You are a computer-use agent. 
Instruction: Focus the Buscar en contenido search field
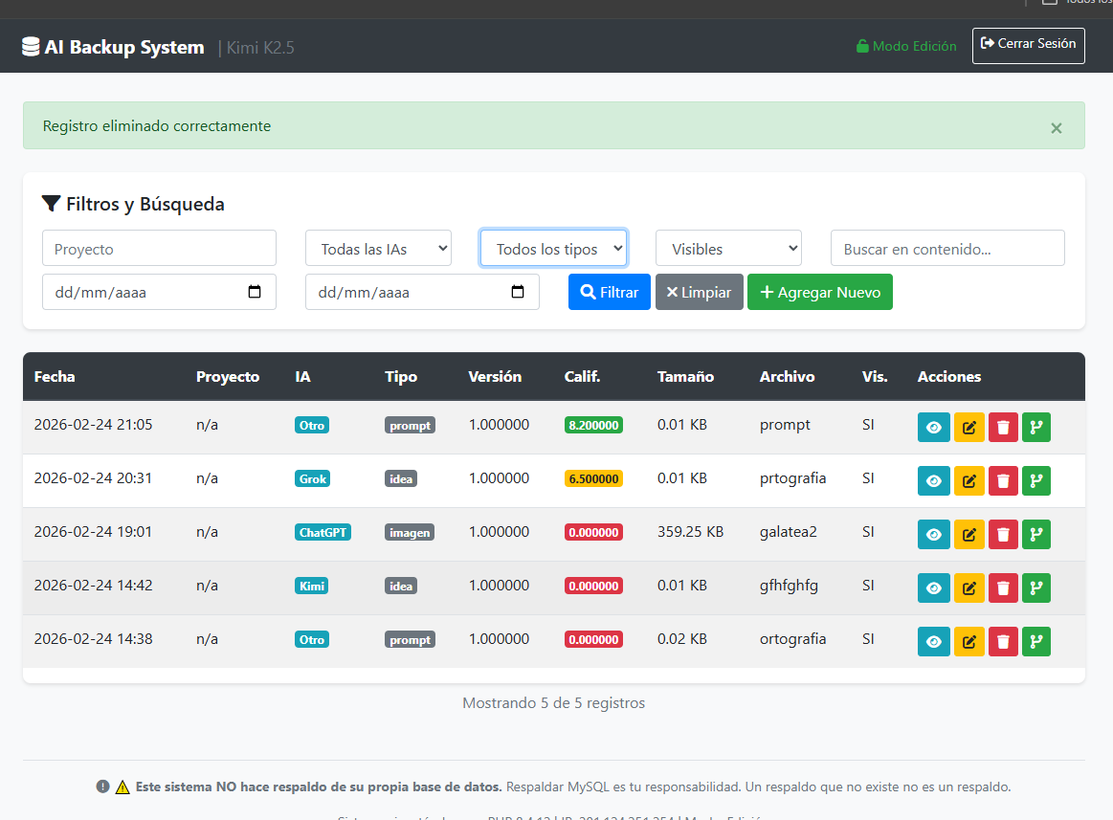(x=947, y=249)
